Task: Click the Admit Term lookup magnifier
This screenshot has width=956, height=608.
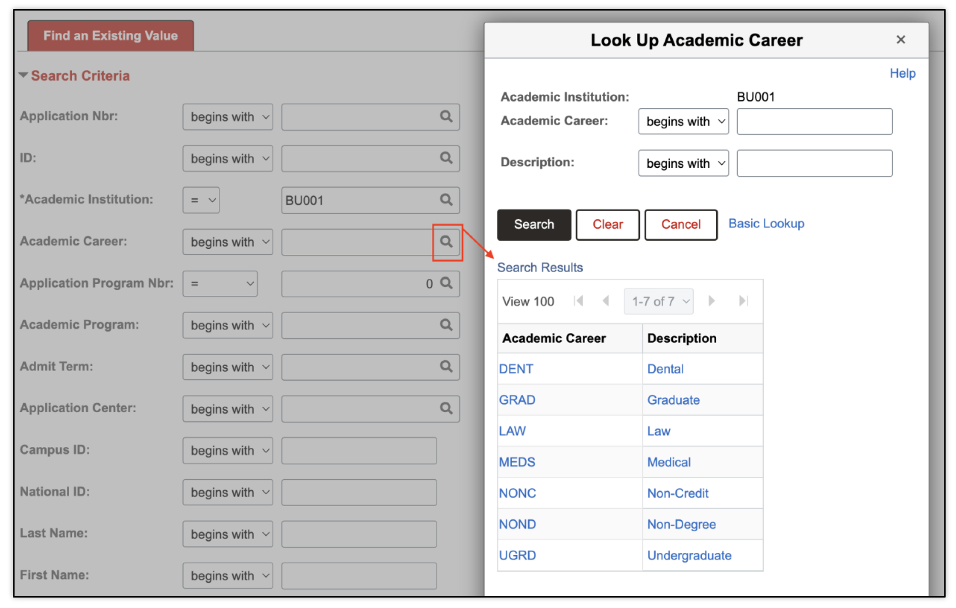Action: point(446,366)
